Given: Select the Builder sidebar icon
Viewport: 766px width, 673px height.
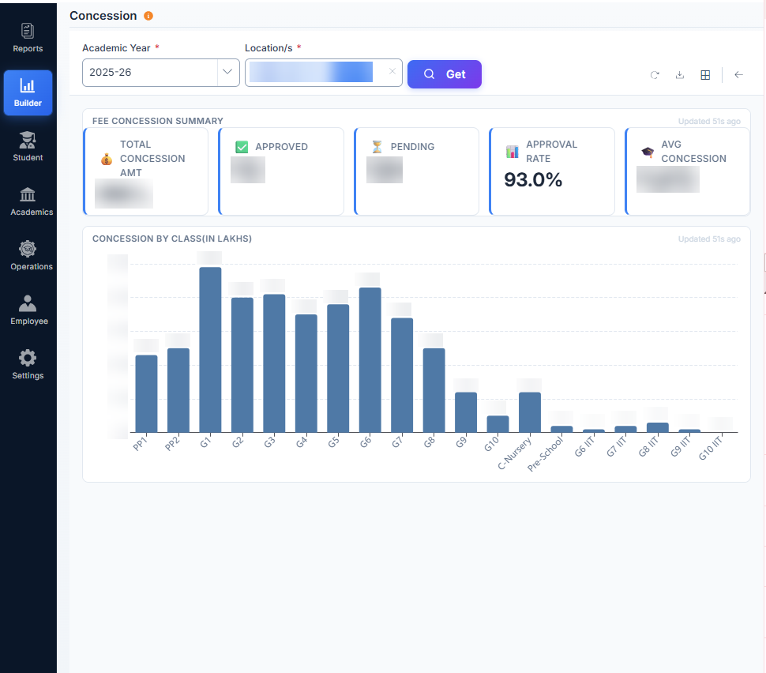Looking at the screenshot, I should (28, 93).
